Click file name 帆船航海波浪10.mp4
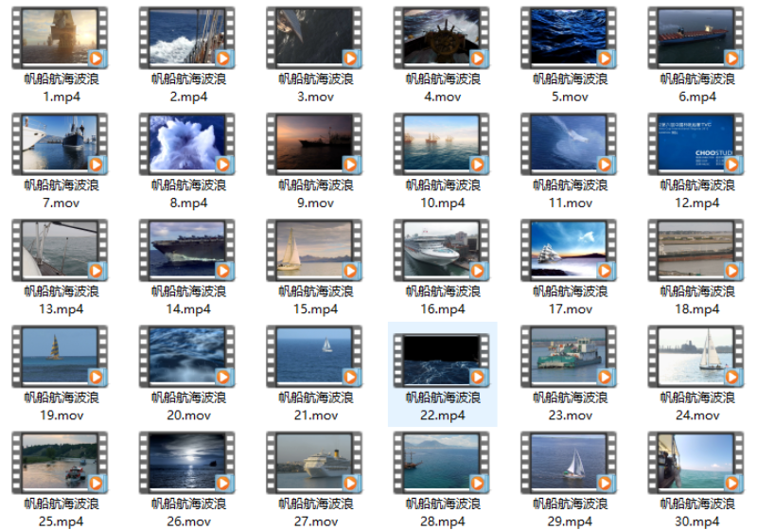 tap(443, 194)
